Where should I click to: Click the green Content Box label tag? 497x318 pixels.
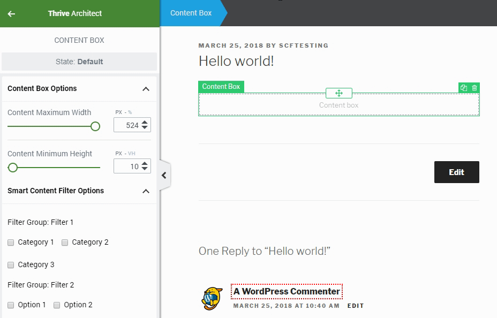(221, 87)
